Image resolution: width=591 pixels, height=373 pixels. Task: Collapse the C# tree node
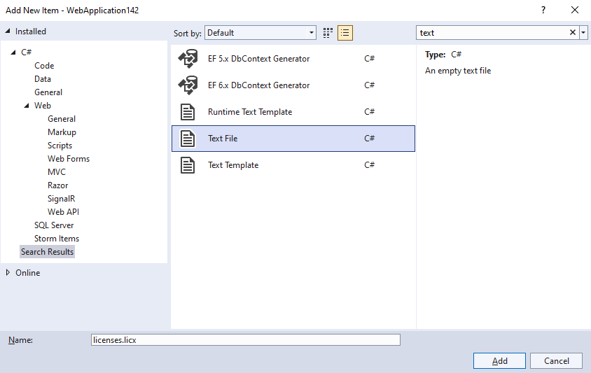pos(13,52)
